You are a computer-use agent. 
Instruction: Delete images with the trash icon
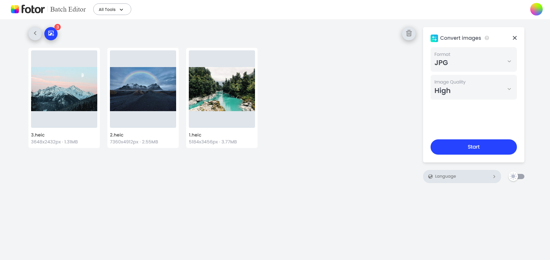coord(409,33)
